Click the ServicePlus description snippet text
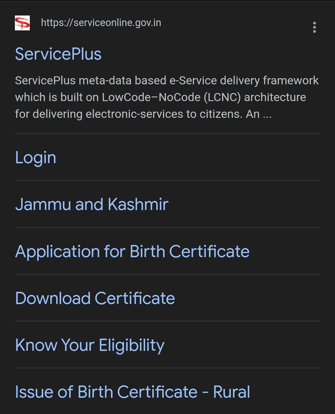 (x=167, y=97)
